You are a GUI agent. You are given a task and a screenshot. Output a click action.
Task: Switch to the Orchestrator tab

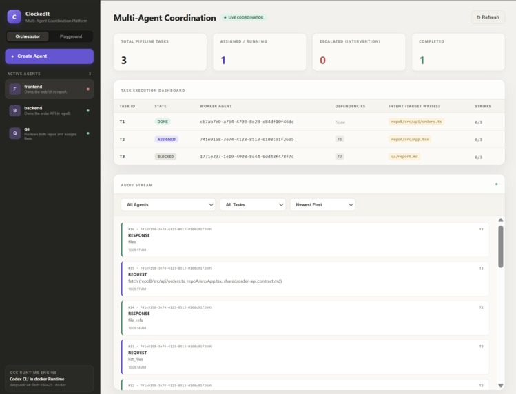click(x=28, y=36)
